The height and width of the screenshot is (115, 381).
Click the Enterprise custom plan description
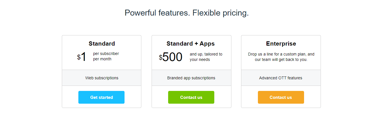281,57
